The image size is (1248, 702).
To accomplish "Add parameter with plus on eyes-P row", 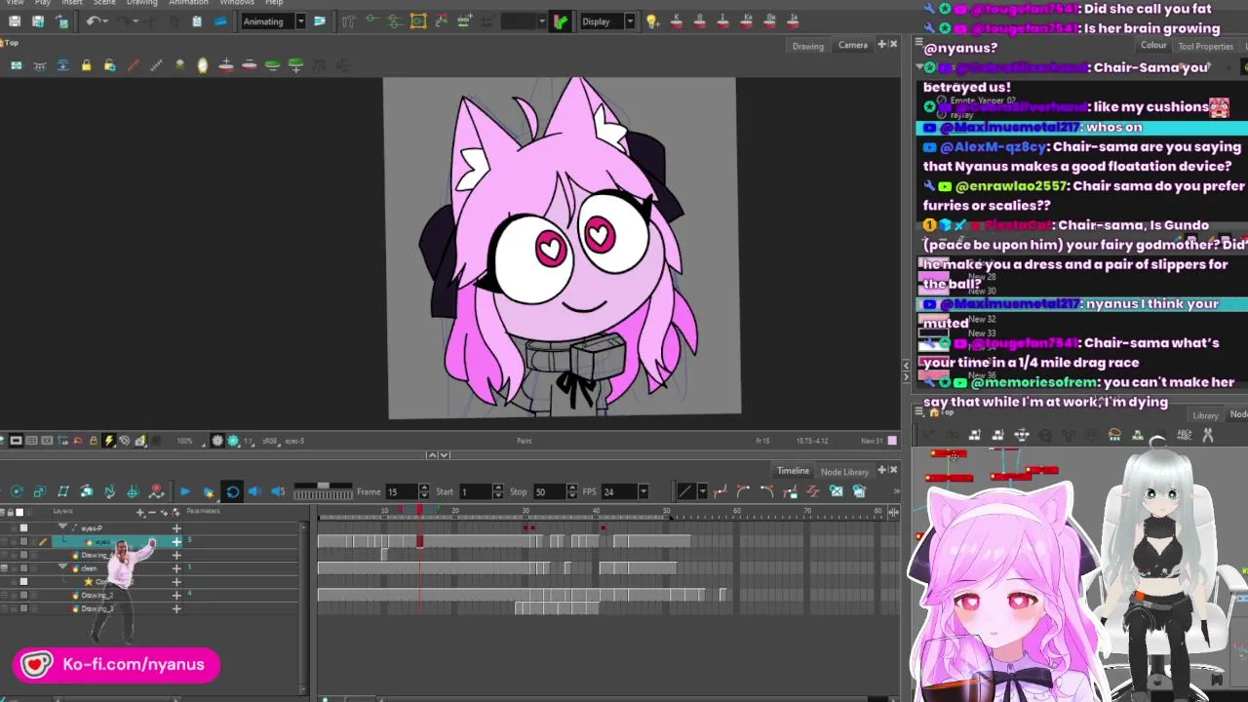I will [176, 527].
